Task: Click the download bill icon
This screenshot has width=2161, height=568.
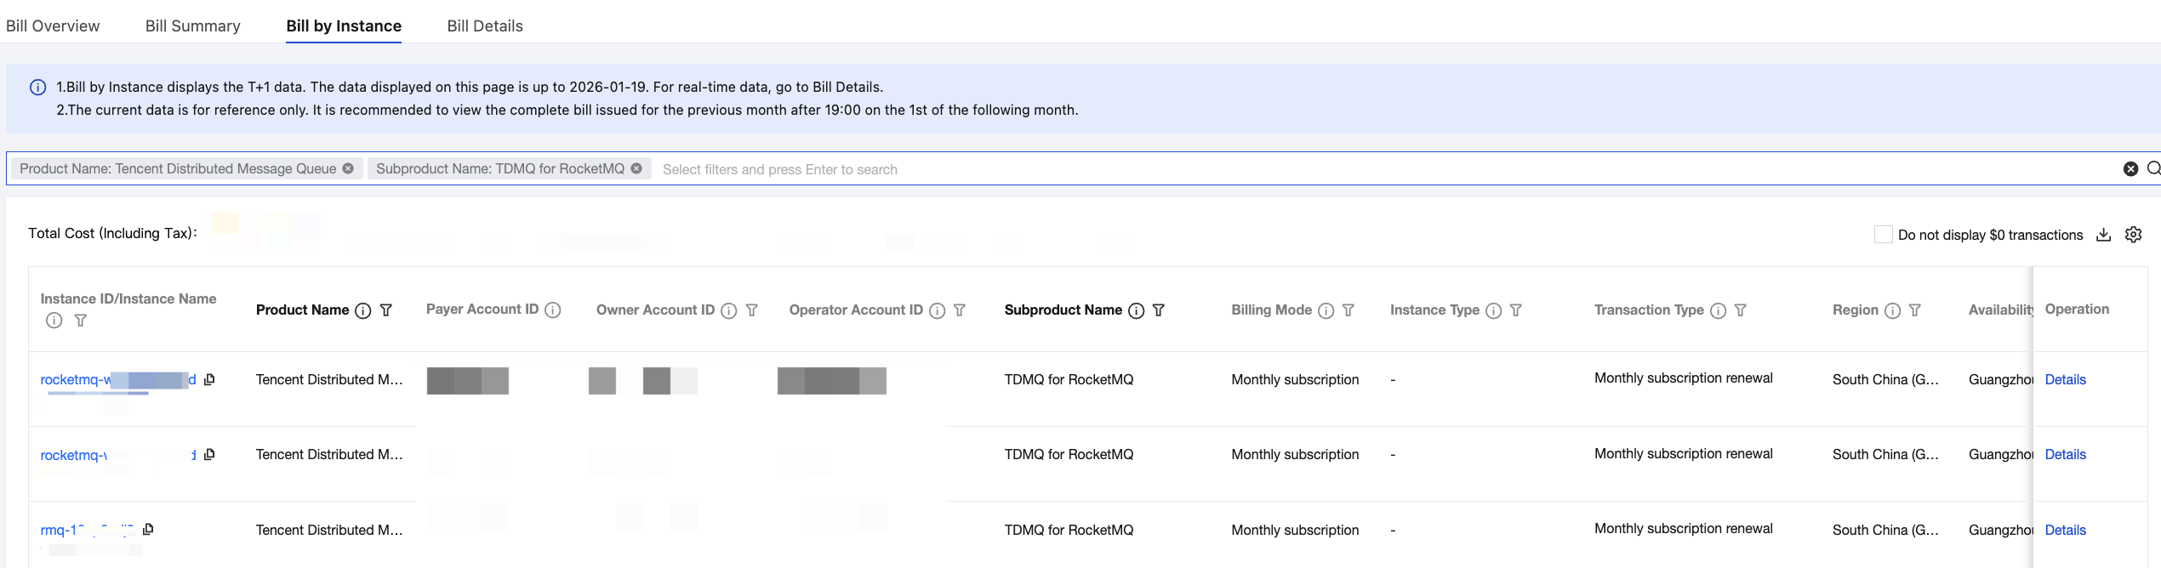Action: coord(2103,235)
